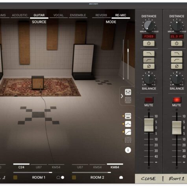Click the clock delay button on Close channel

pos(149,43)
